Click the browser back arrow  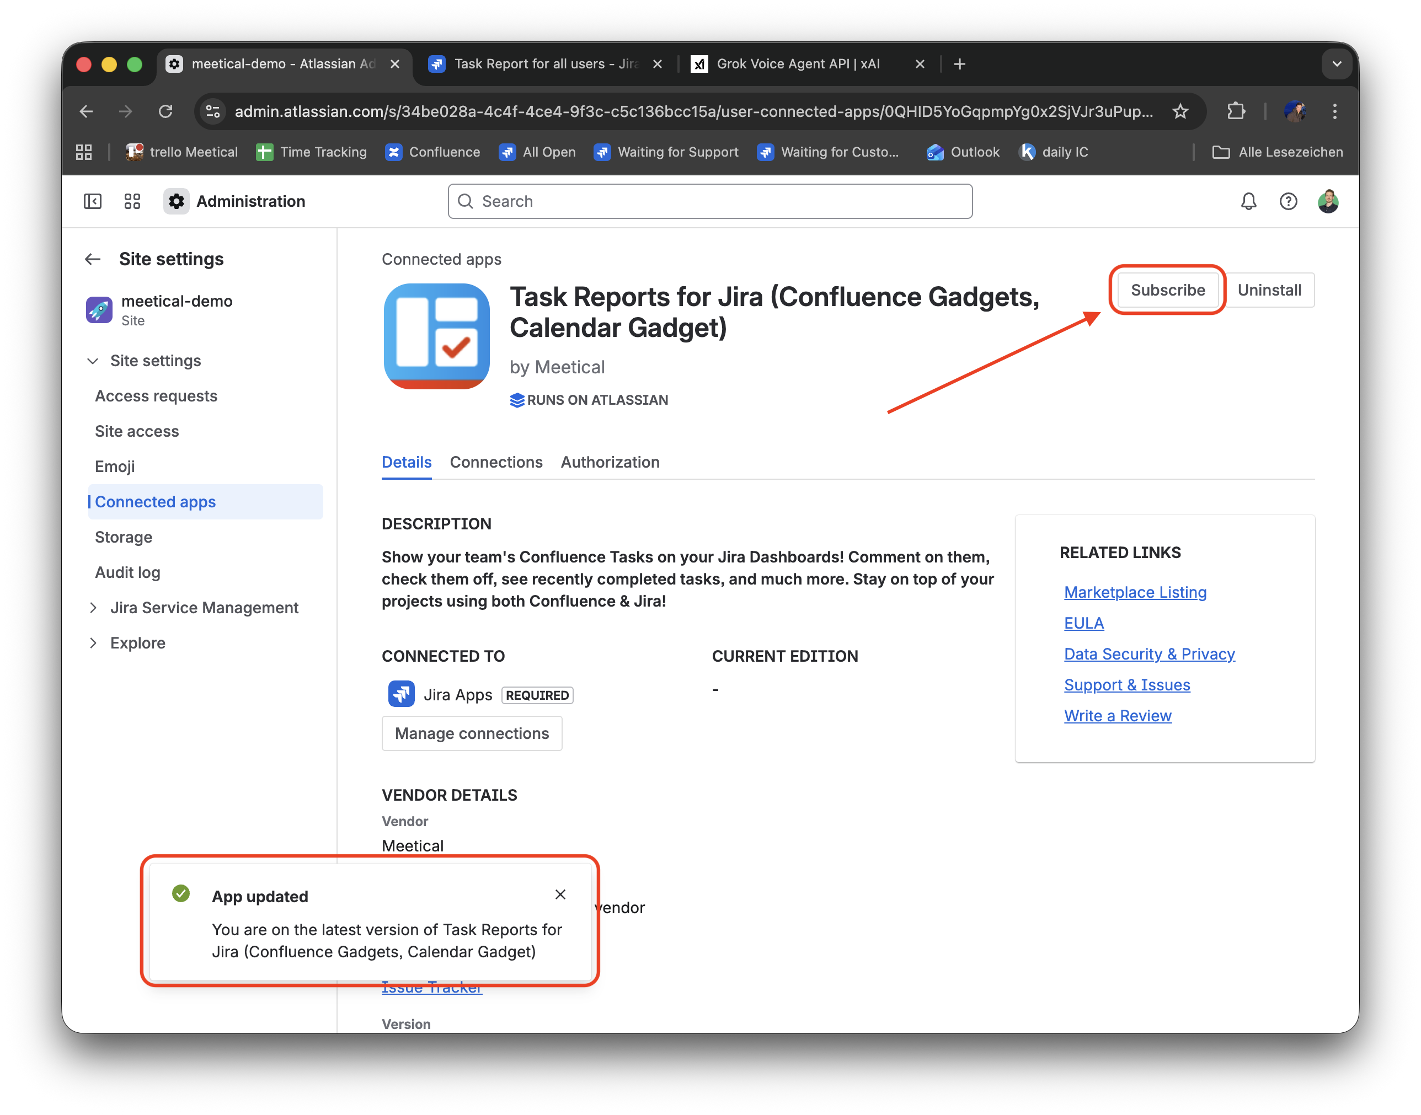(86, 111)
